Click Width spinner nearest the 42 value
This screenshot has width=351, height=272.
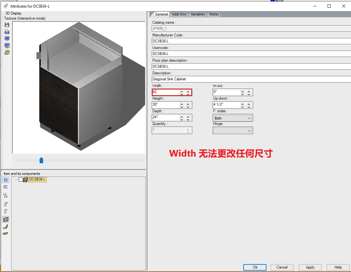(182, 93)
